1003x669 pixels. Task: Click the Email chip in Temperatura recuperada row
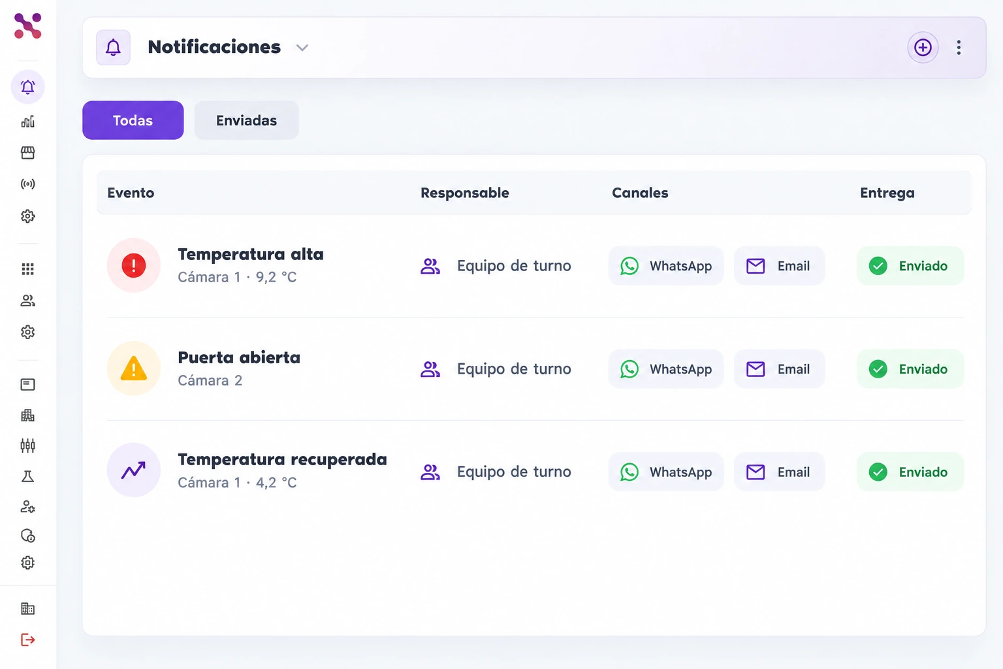coord(779,472)
